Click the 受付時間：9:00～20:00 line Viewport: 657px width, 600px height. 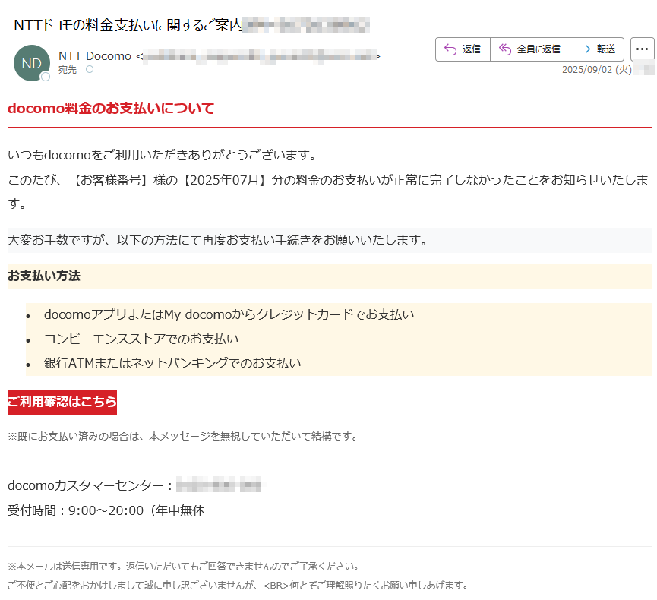coord(106,510)
